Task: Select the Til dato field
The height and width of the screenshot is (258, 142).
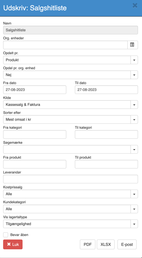Action: tap(106, 90)
